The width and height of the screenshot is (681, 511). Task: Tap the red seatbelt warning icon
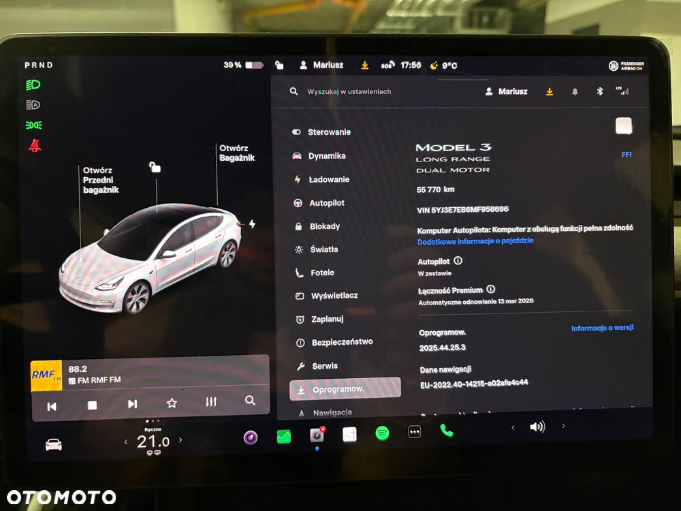35,146
